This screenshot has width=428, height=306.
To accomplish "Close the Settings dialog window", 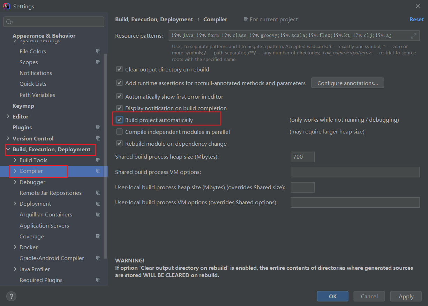I will (418, 6).
